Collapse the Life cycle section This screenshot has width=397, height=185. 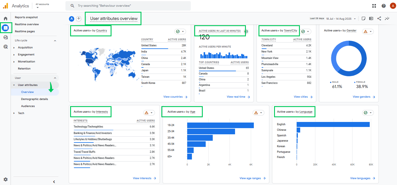(x=55, y=40)
